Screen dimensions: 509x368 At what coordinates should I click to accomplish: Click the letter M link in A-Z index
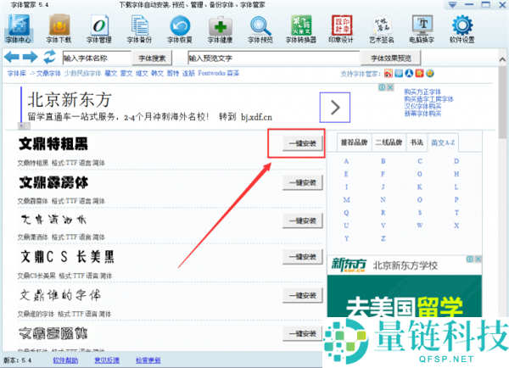pos(346,199)
